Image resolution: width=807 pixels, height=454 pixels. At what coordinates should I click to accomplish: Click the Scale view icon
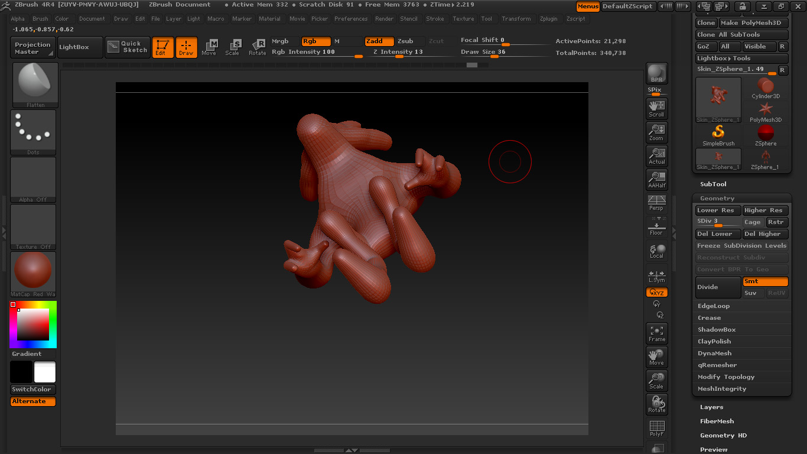pyautogui.click(x=656, y=381)
